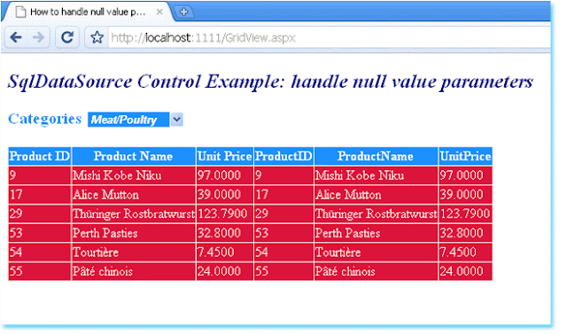Bookmark this page with the star icon
This screenshot has width=567, height=334.
pos(97,37)
